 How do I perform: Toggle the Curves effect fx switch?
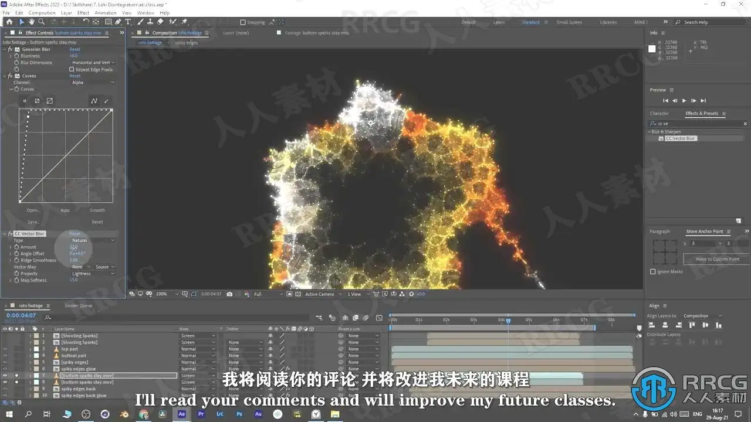tap(11, 76)
